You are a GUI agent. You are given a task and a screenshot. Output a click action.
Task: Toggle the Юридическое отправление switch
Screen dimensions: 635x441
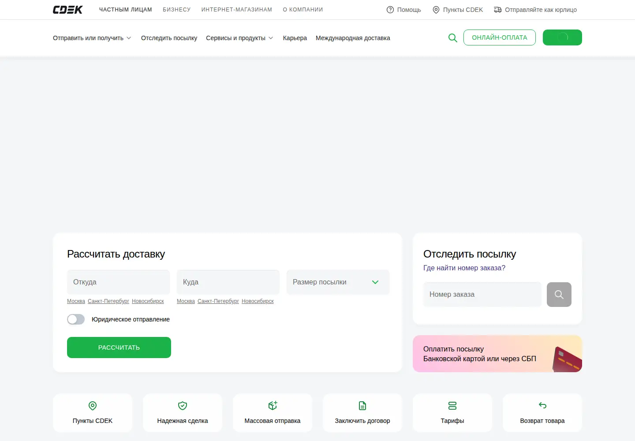pos(76,319)
